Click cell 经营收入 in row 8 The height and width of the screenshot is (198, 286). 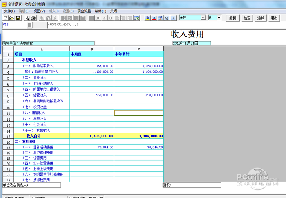click(42, 95)
